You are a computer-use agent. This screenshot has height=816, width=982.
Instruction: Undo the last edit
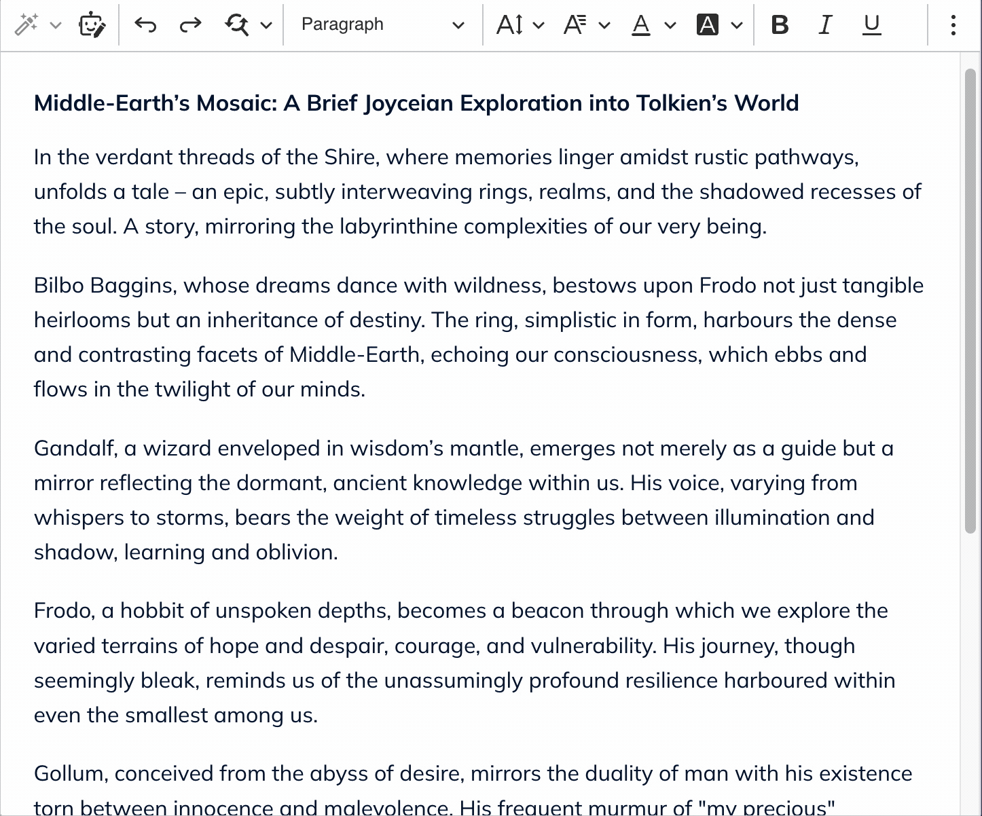click(x=145, y=25)
